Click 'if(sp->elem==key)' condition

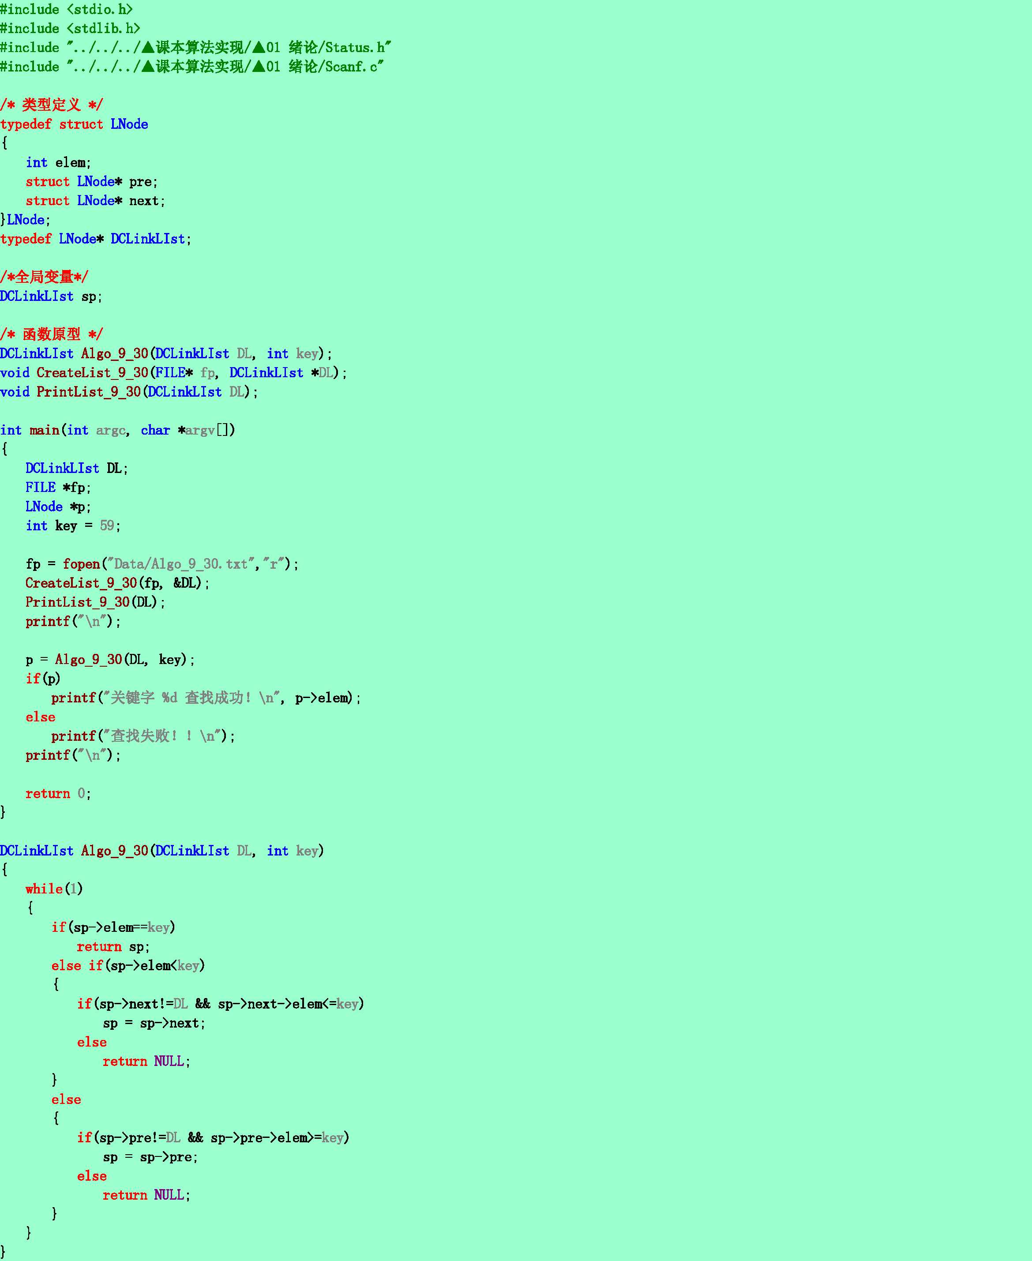(x=113, y=927)
